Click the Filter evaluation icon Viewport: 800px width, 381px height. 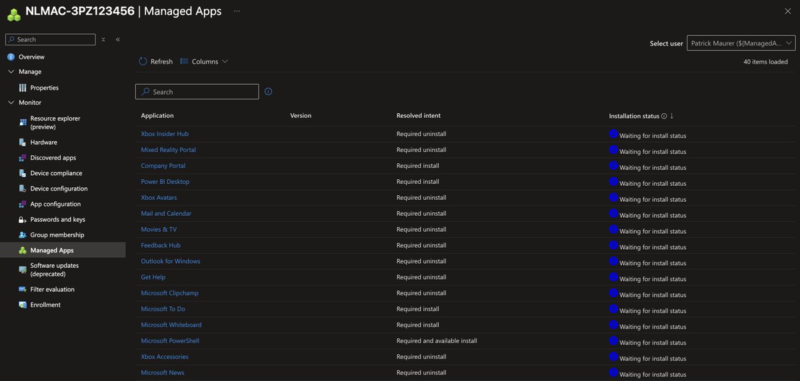point(23,290)
